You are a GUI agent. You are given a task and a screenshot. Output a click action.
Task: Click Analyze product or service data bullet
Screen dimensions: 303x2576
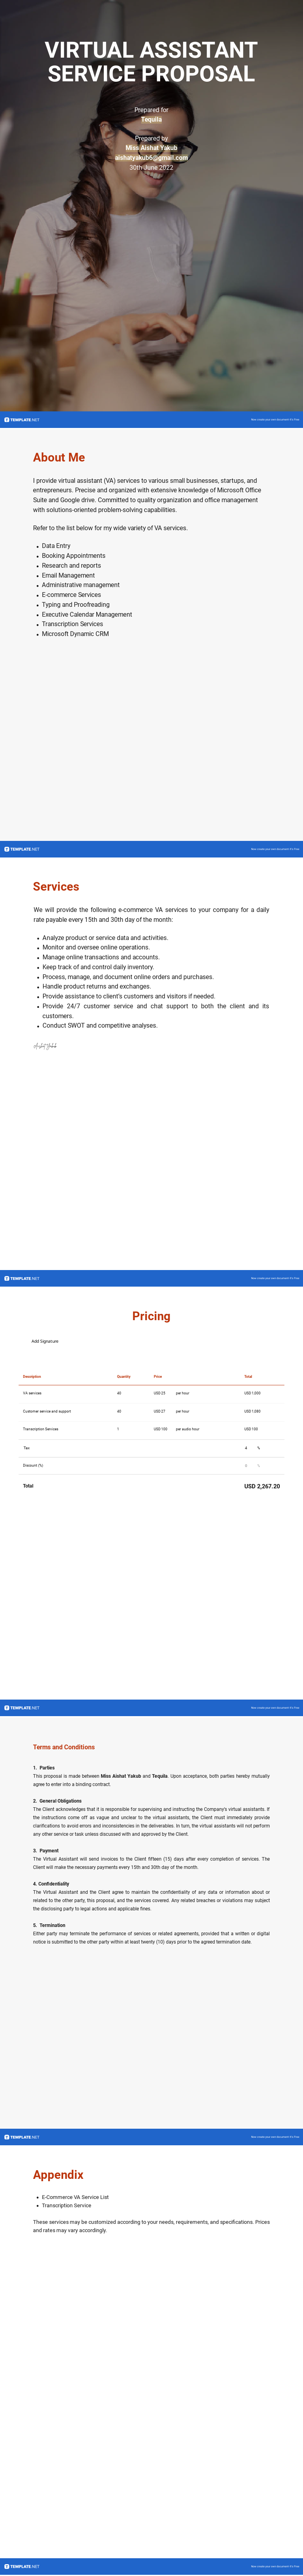[105, 938]
